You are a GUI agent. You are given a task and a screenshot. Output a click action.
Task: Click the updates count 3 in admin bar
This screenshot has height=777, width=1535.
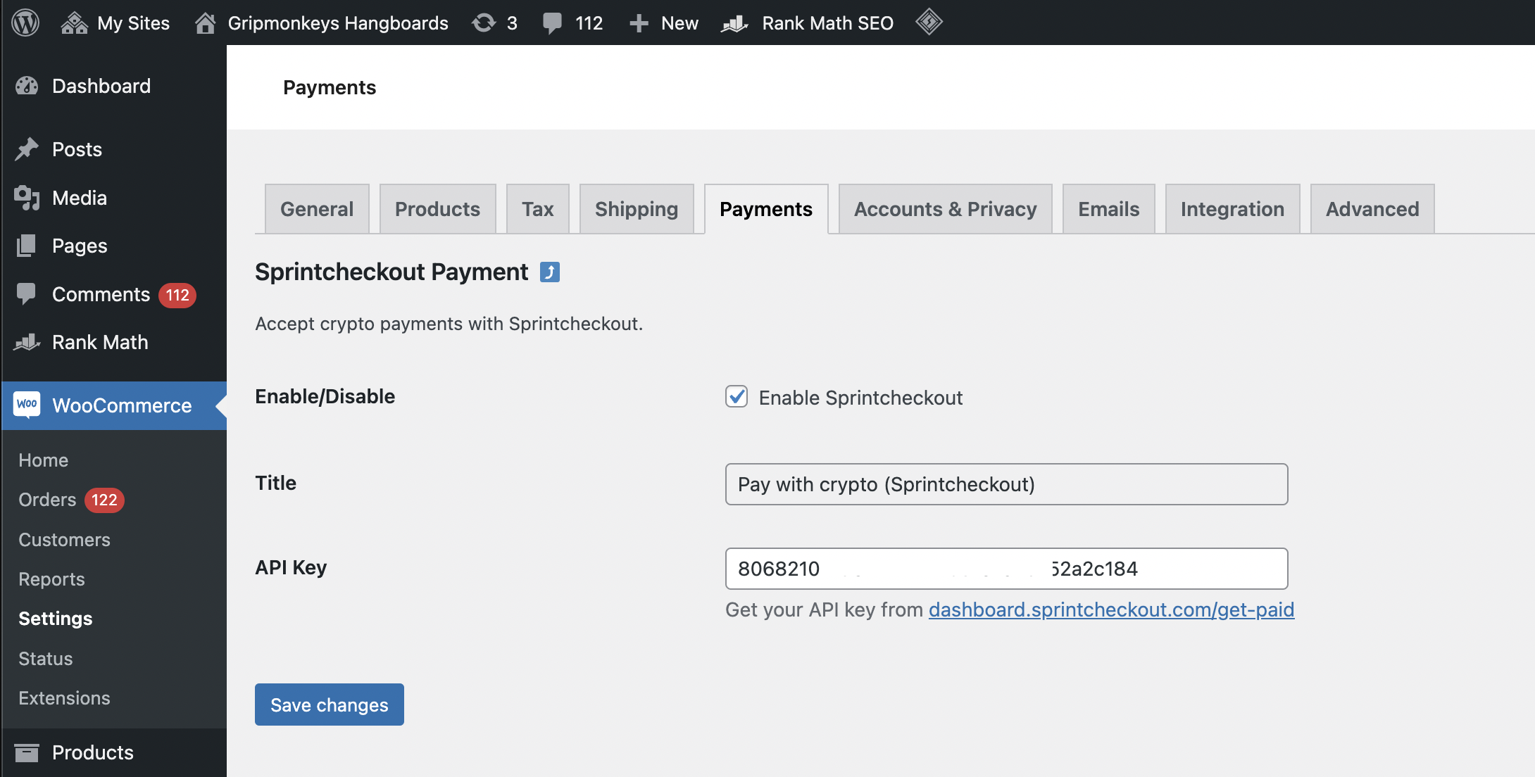tap(512, 23)
